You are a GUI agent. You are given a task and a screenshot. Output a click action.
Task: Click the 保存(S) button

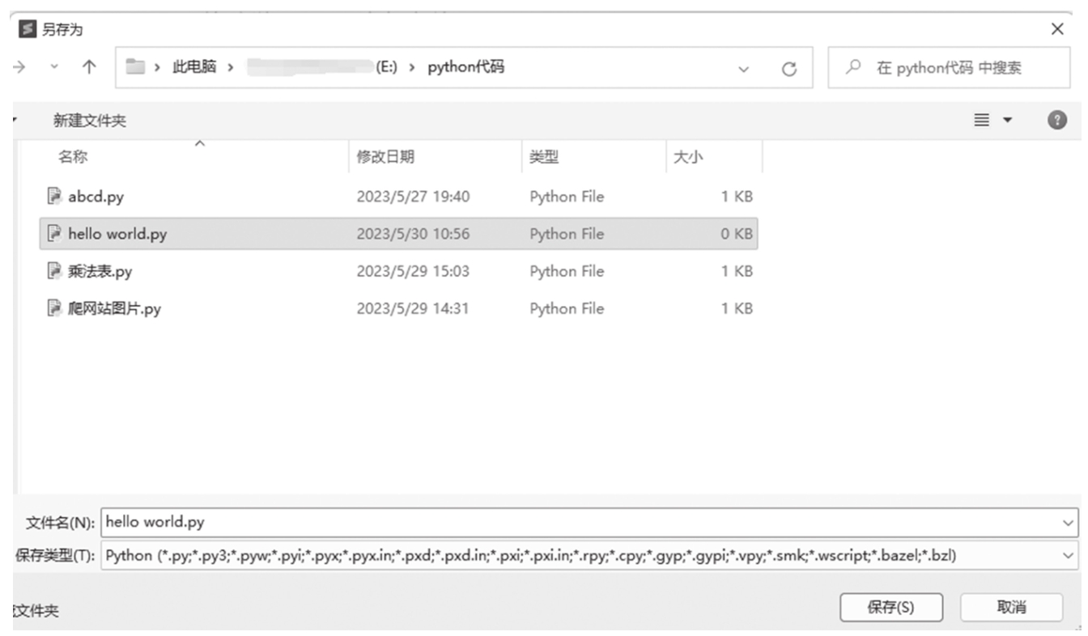tap(890, 607)
